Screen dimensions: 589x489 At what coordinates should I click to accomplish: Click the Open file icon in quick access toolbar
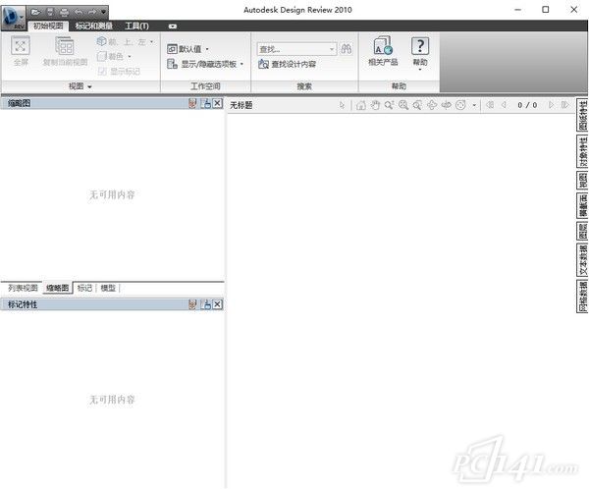[35, 13]
